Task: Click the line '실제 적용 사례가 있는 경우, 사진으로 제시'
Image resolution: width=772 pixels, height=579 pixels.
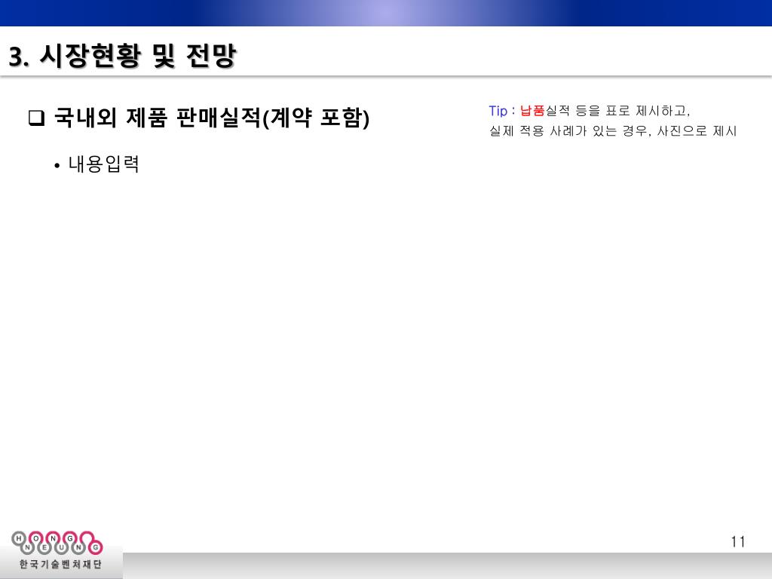Action: tap(612, 131)
